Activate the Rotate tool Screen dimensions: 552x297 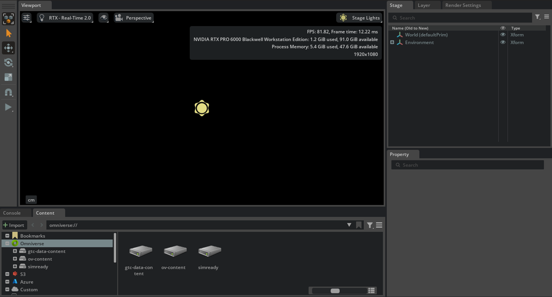pyautogui.click(x=9, y=63)
